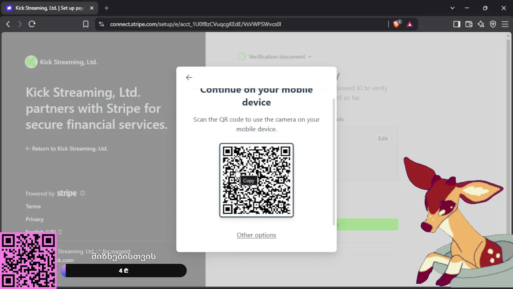Click the Edit button behind the modal
Viewport: 513px width, 289px height.
383,138
